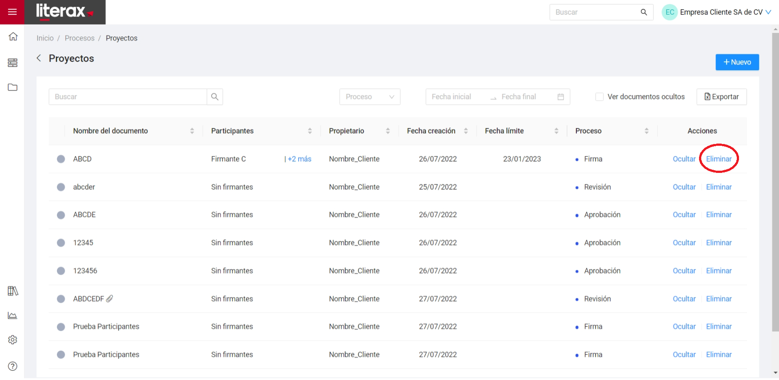The image size is (779, 380).
Task: Click Ocultar for document 12345
Action: (x=684, y=242)
